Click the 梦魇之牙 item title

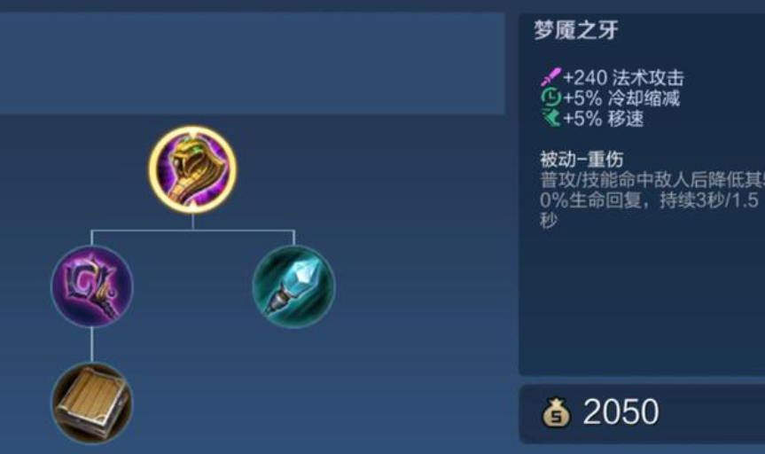[x=575, y=30]
